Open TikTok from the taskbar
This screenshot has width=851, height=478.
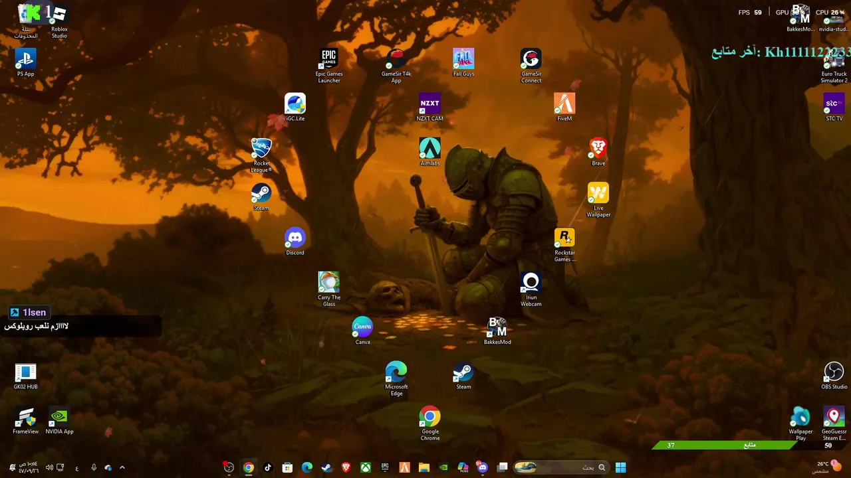[x=268, y=467]
